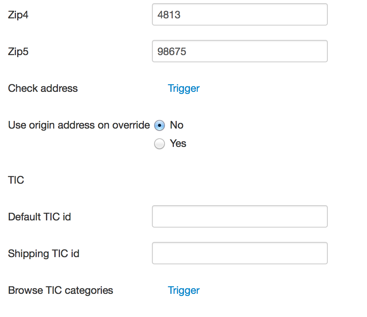This screenshot has height=317, width=367.
Task: Place cursor in the 4813 value
Action: point(169,15)
